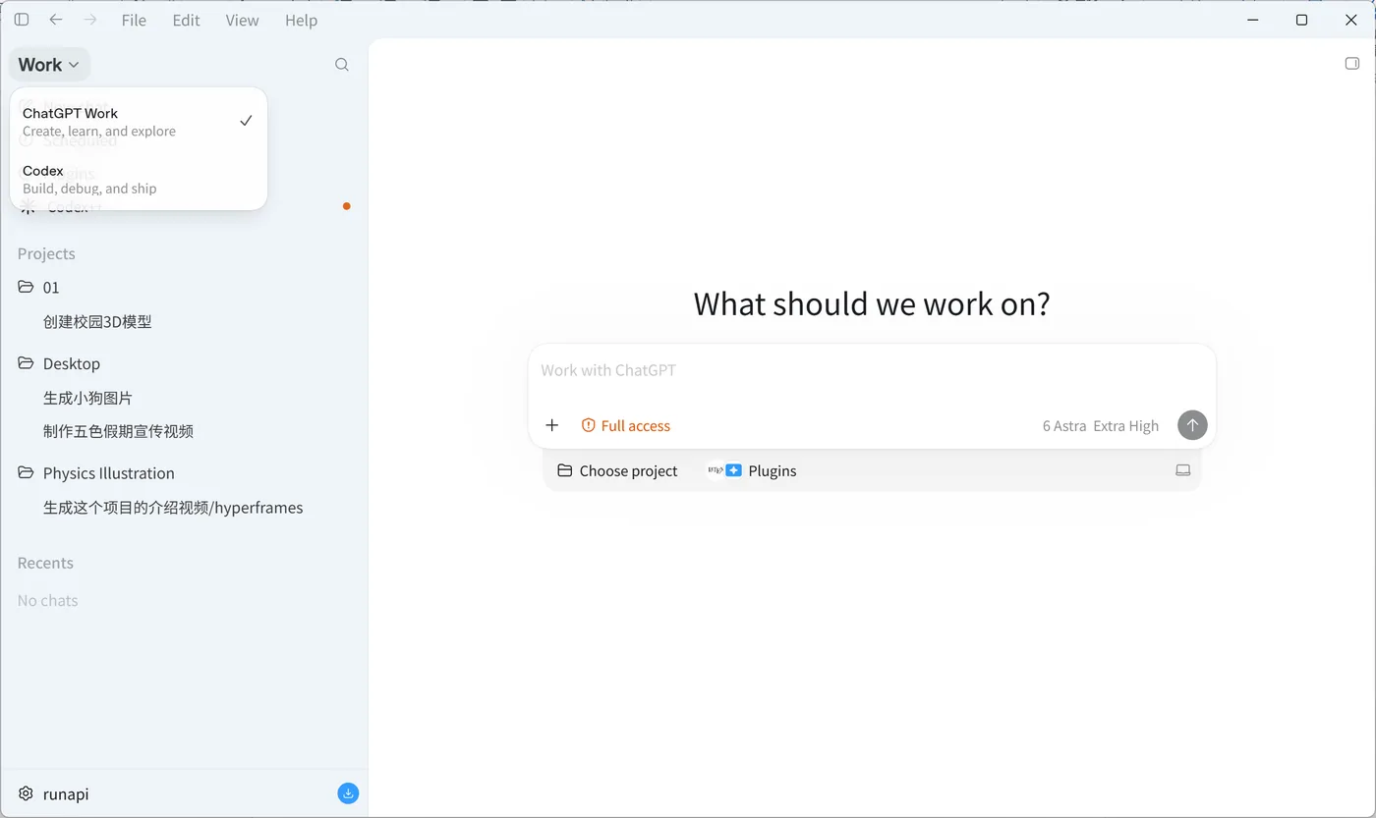Click the send arrow button

[x=1192, y=425]
